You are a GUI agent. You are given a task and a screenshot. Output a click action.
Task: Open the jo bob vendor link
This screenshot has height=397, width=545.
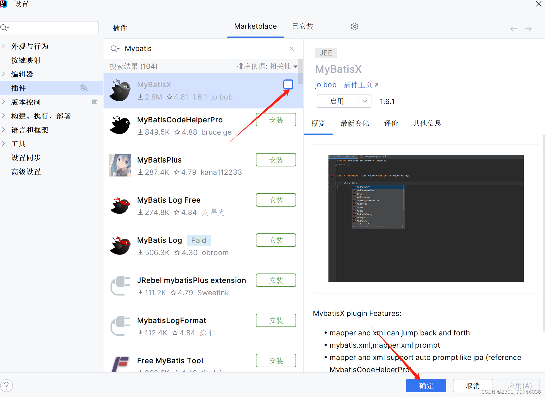click(325, 85)
